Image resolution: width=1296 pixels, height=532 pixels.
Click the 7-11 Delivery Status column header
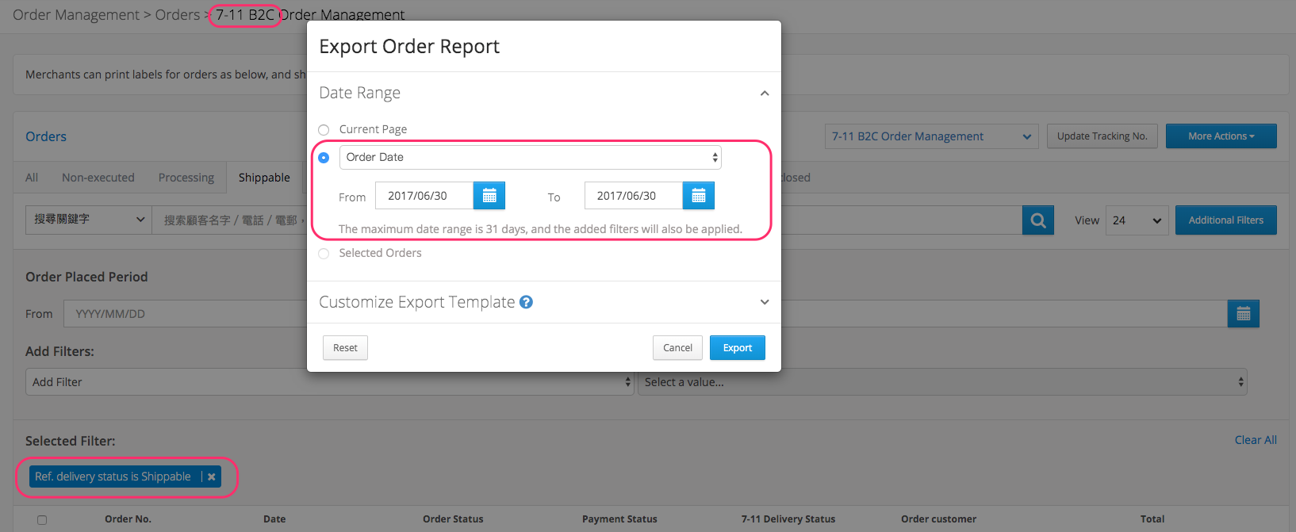pos(788,519)
